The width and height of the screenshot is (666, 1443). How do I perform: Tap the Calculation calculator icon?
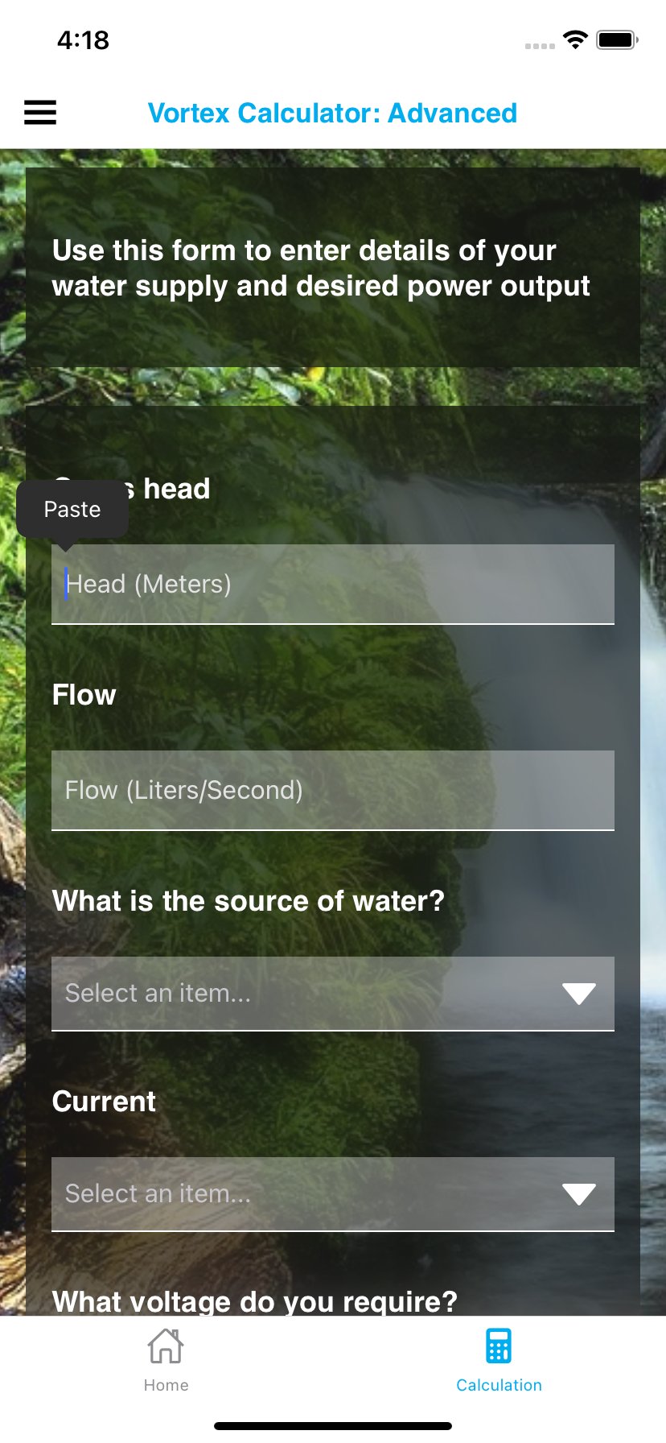point(499,1345)
